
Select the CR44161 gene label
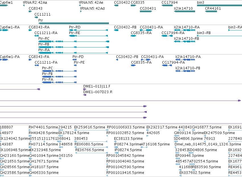213,8
